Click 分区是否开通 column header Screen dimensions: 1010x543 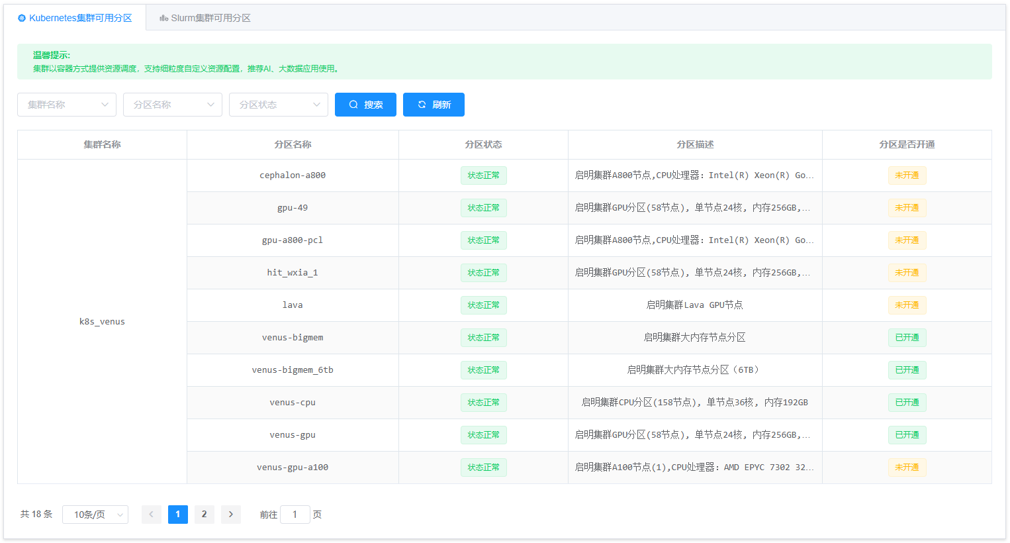pos(907,144)
